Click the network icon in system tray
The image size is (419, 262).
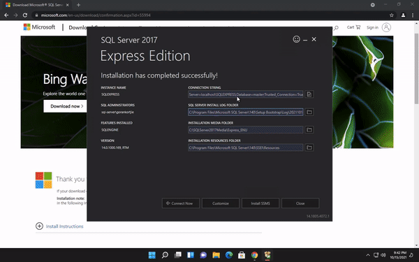pos(376,255)
